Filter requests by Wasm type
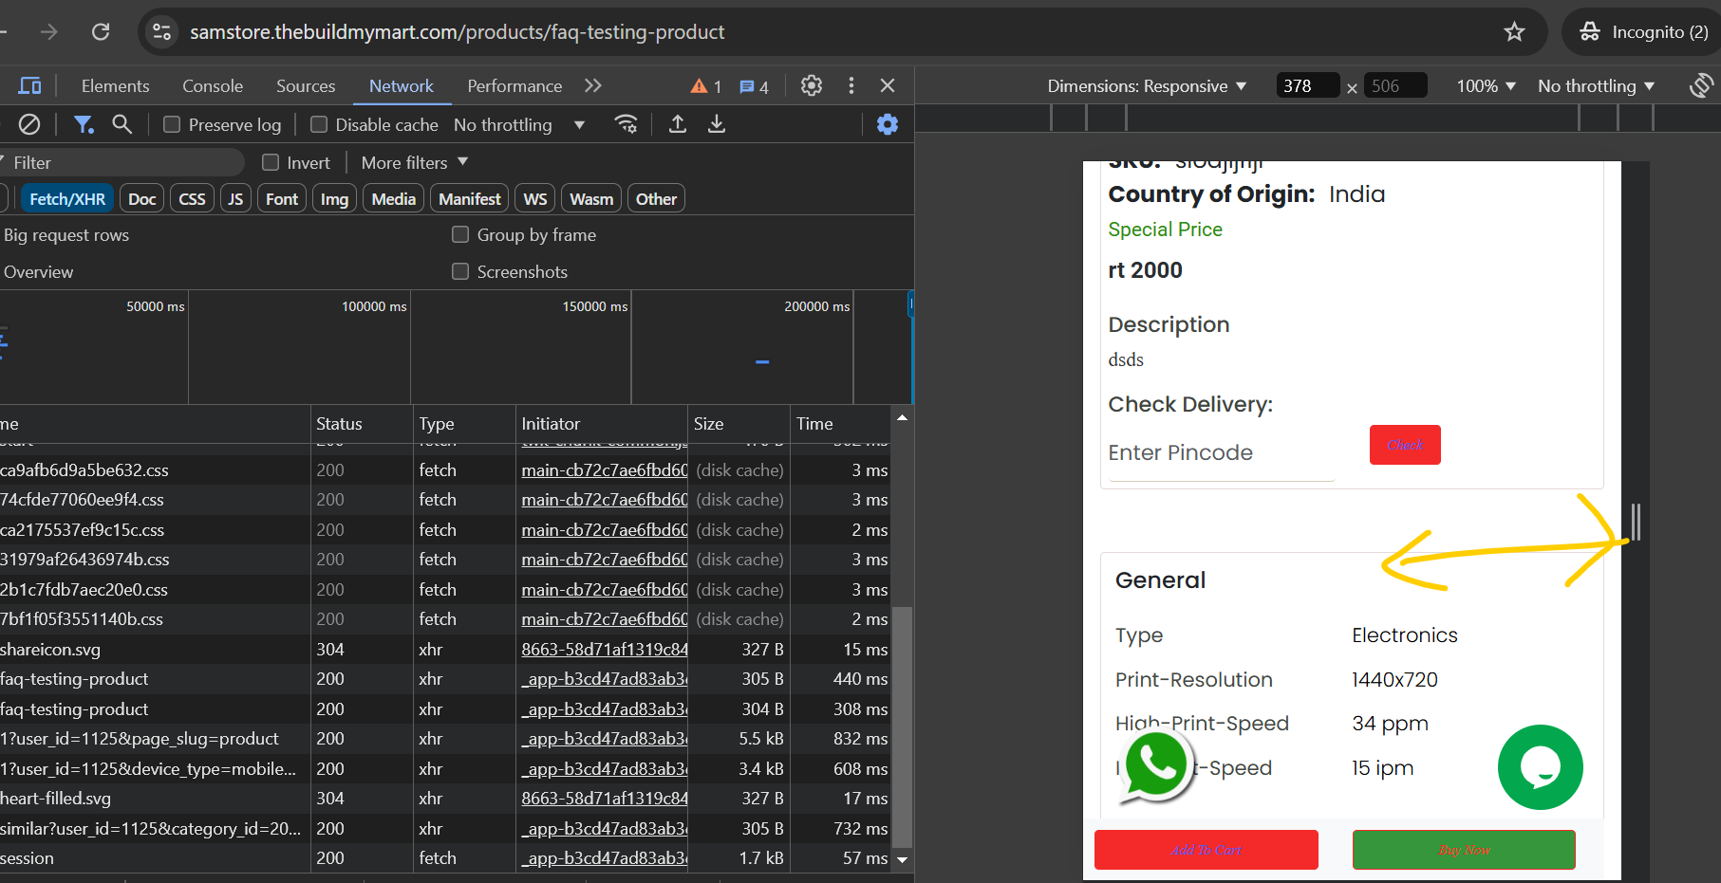The width and height of the screenshot is (1721, 883). 591,199
